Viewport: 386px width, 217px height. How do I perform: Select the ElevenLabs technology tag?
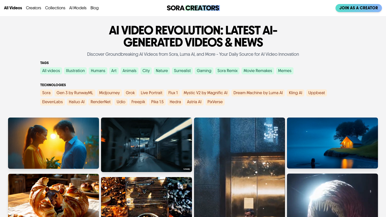click(x=52, y=102)
